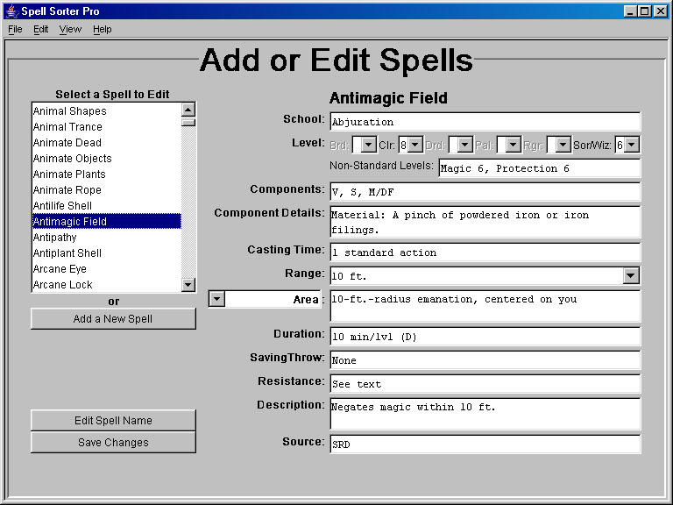Click the spell list scroll up arrow
Screen dimensions: 673x505
pyautogui.click(x=188, y=110)
